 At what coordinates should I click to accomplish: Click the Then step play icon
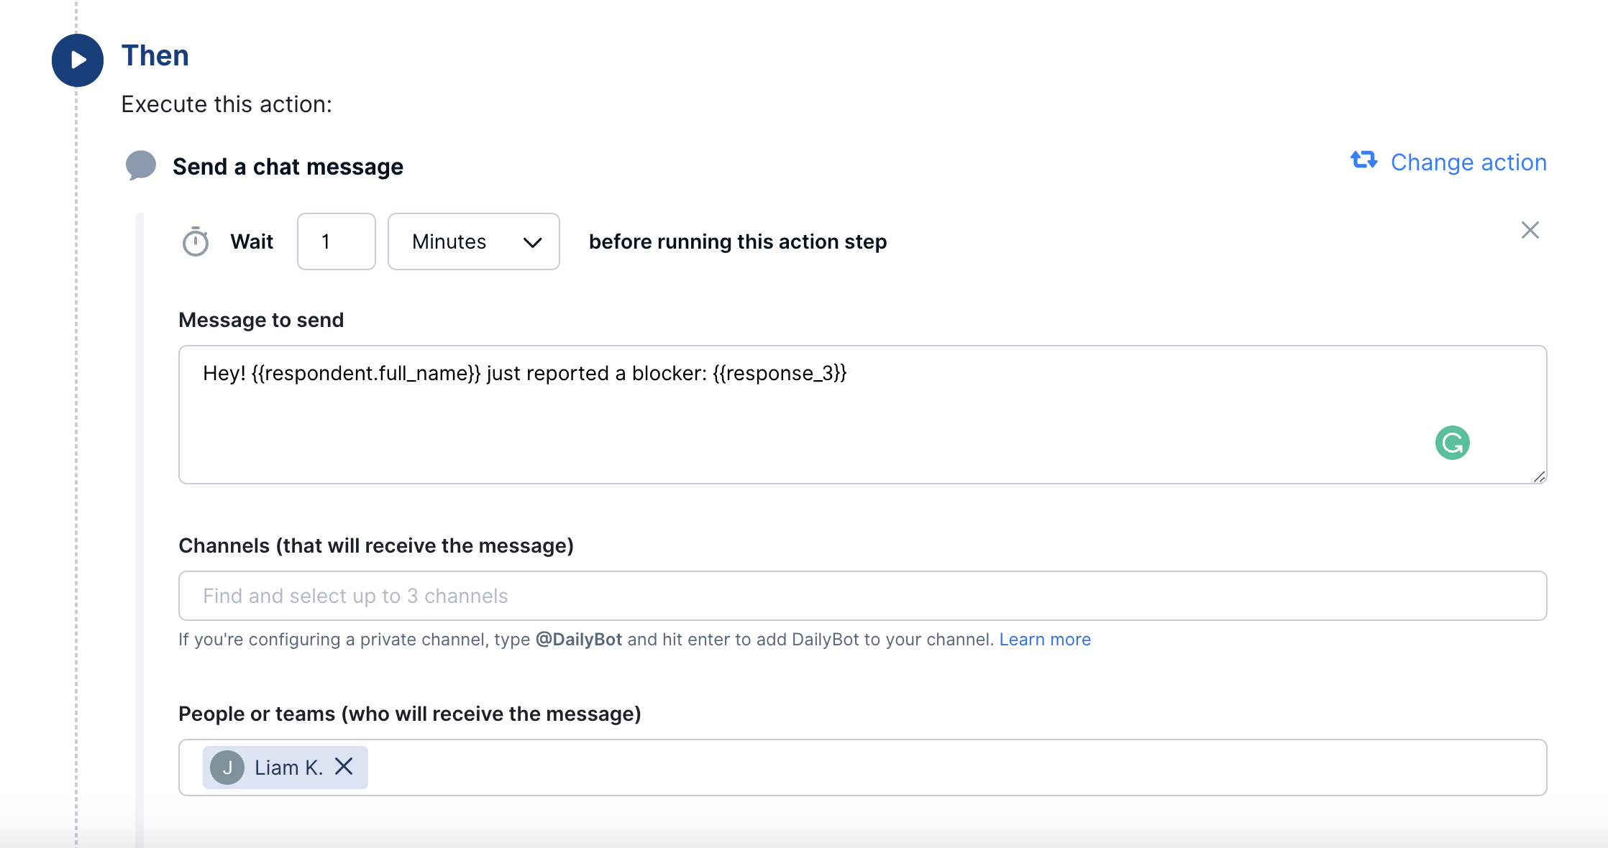[78, 60]
